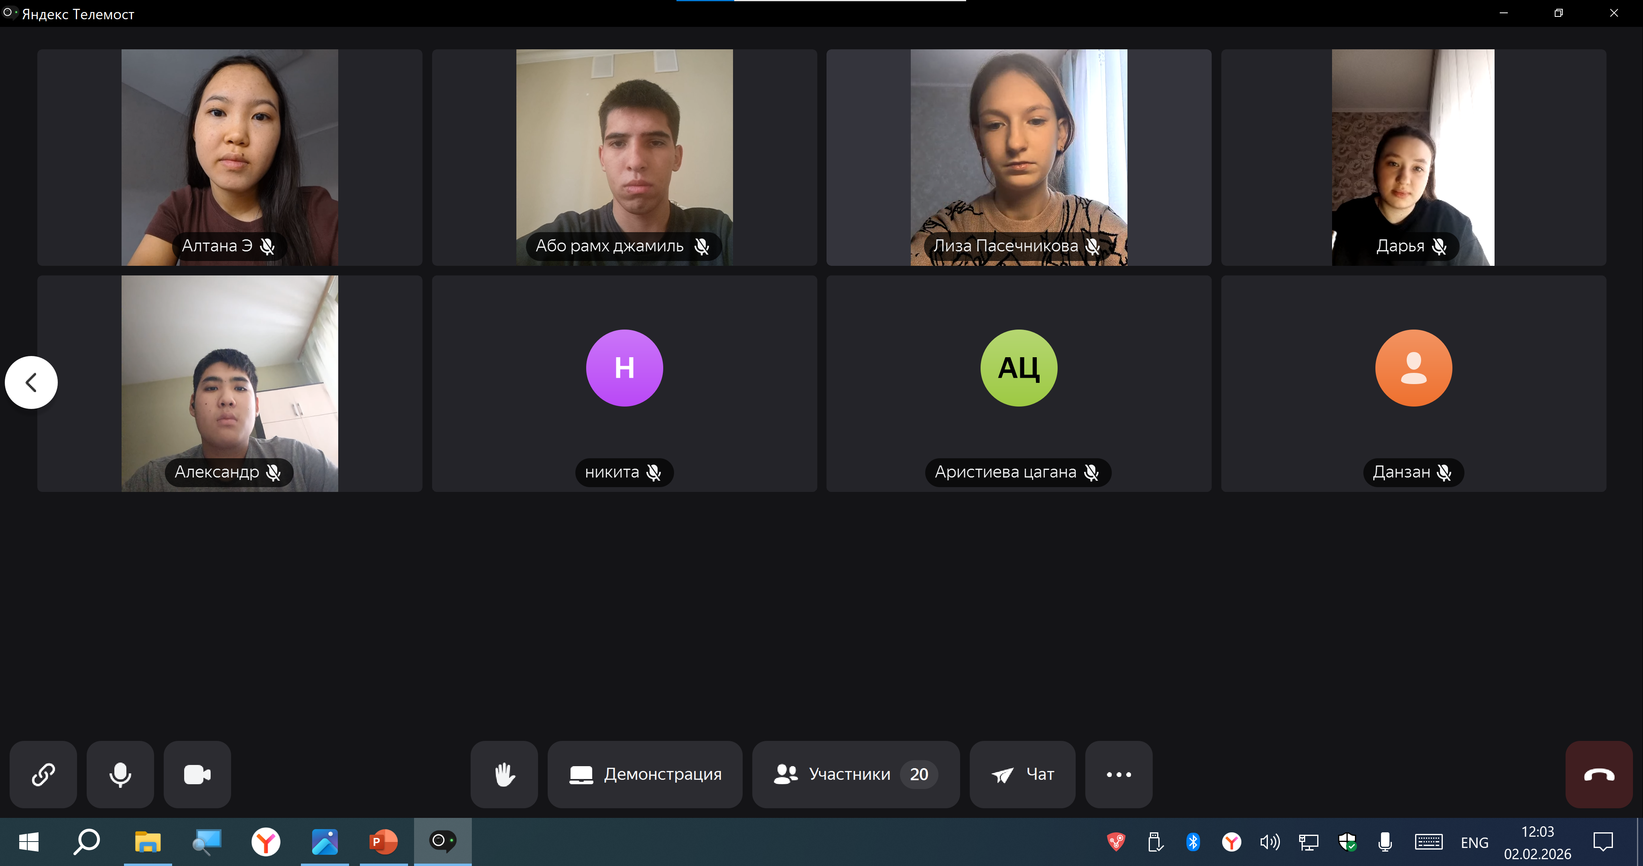This screenshot has width=1643, height=866.
Task: Copy the meeting invite link icon
Action: point(43,774)
